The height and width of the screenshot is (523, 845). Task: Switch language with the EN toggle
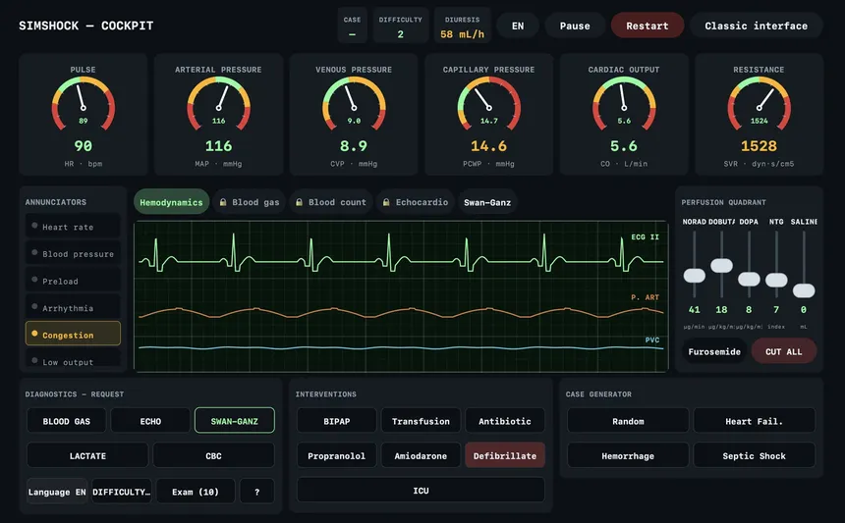(x=518, y=26)
